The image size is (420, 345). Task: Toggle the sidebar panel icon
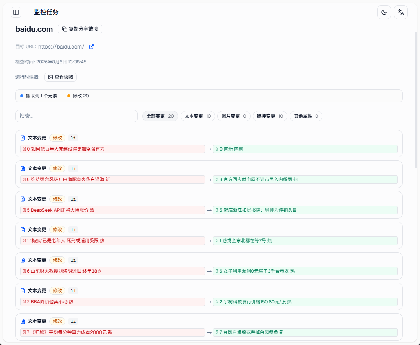click(16, 12)
